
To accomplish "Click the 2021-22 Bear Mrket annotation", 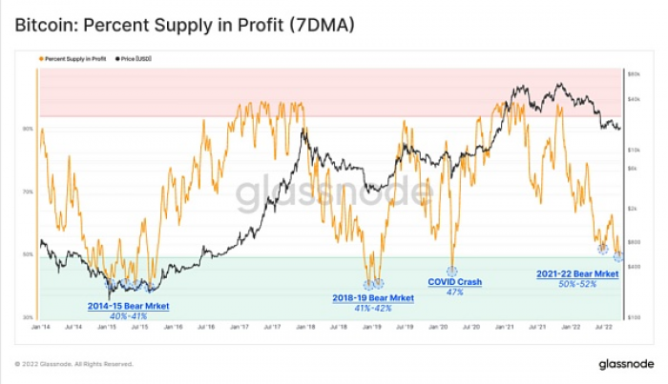I will point(577,273).
